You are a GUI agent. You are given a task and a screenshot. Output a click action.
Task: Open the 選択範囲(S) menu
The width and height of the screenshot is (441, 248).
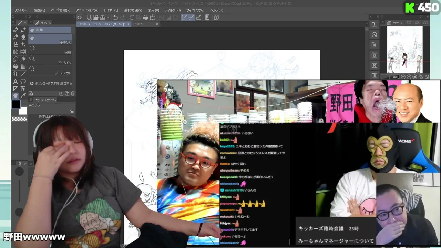tap(133, 10)
